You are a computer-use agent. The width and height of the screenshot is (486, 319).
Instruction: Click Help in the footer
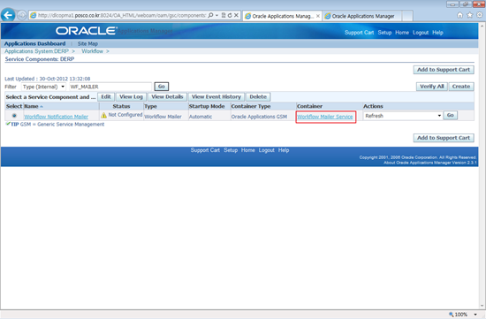pos(284,150)
